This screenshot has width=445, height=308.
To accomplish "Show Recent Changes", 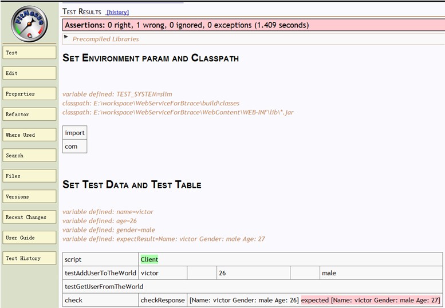I will pos(29,217).
